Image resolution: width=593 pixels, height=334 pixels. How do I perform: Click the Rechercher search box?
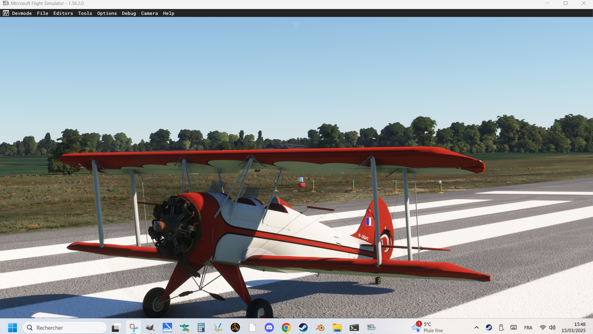click(65, 328)
